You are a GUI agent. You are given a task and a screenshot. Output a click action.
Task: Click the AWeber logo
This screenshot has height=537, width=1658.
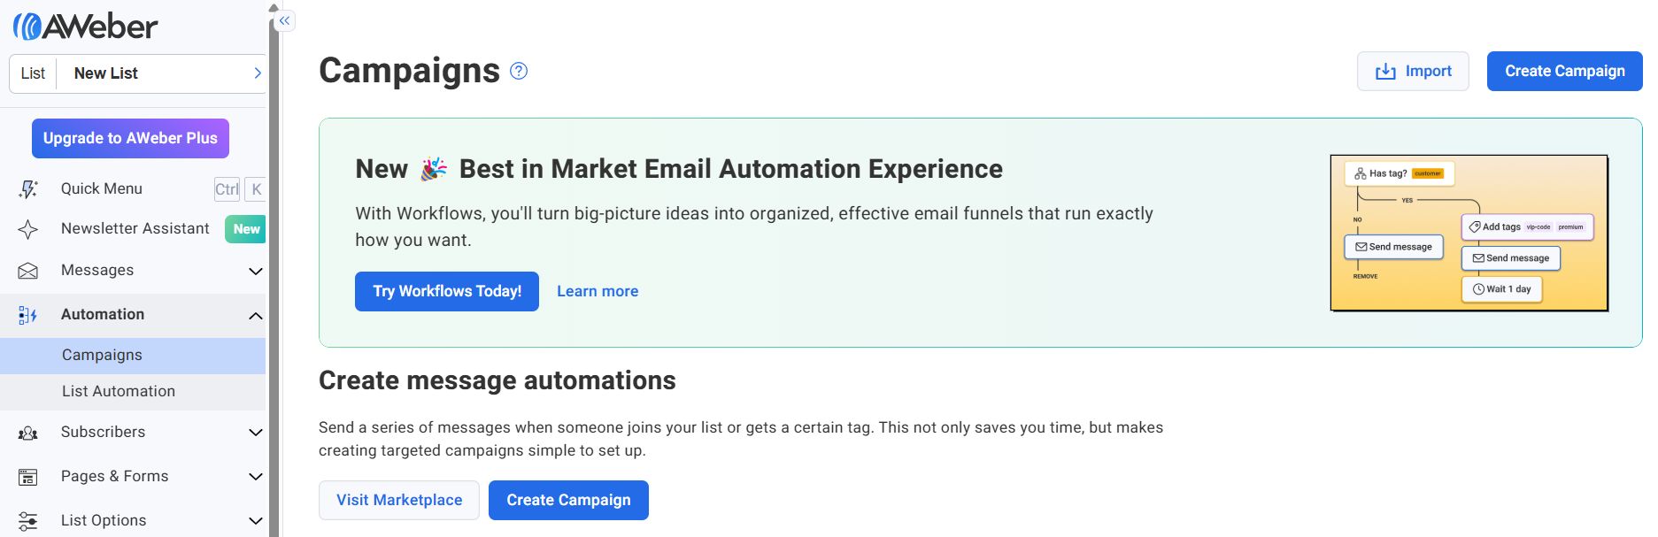[x=86, y=27]
